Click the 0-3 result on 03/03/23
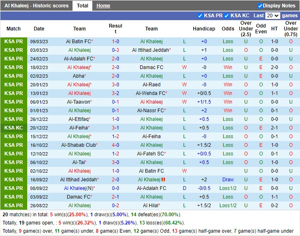300x236 pixels. pos(115,50)
